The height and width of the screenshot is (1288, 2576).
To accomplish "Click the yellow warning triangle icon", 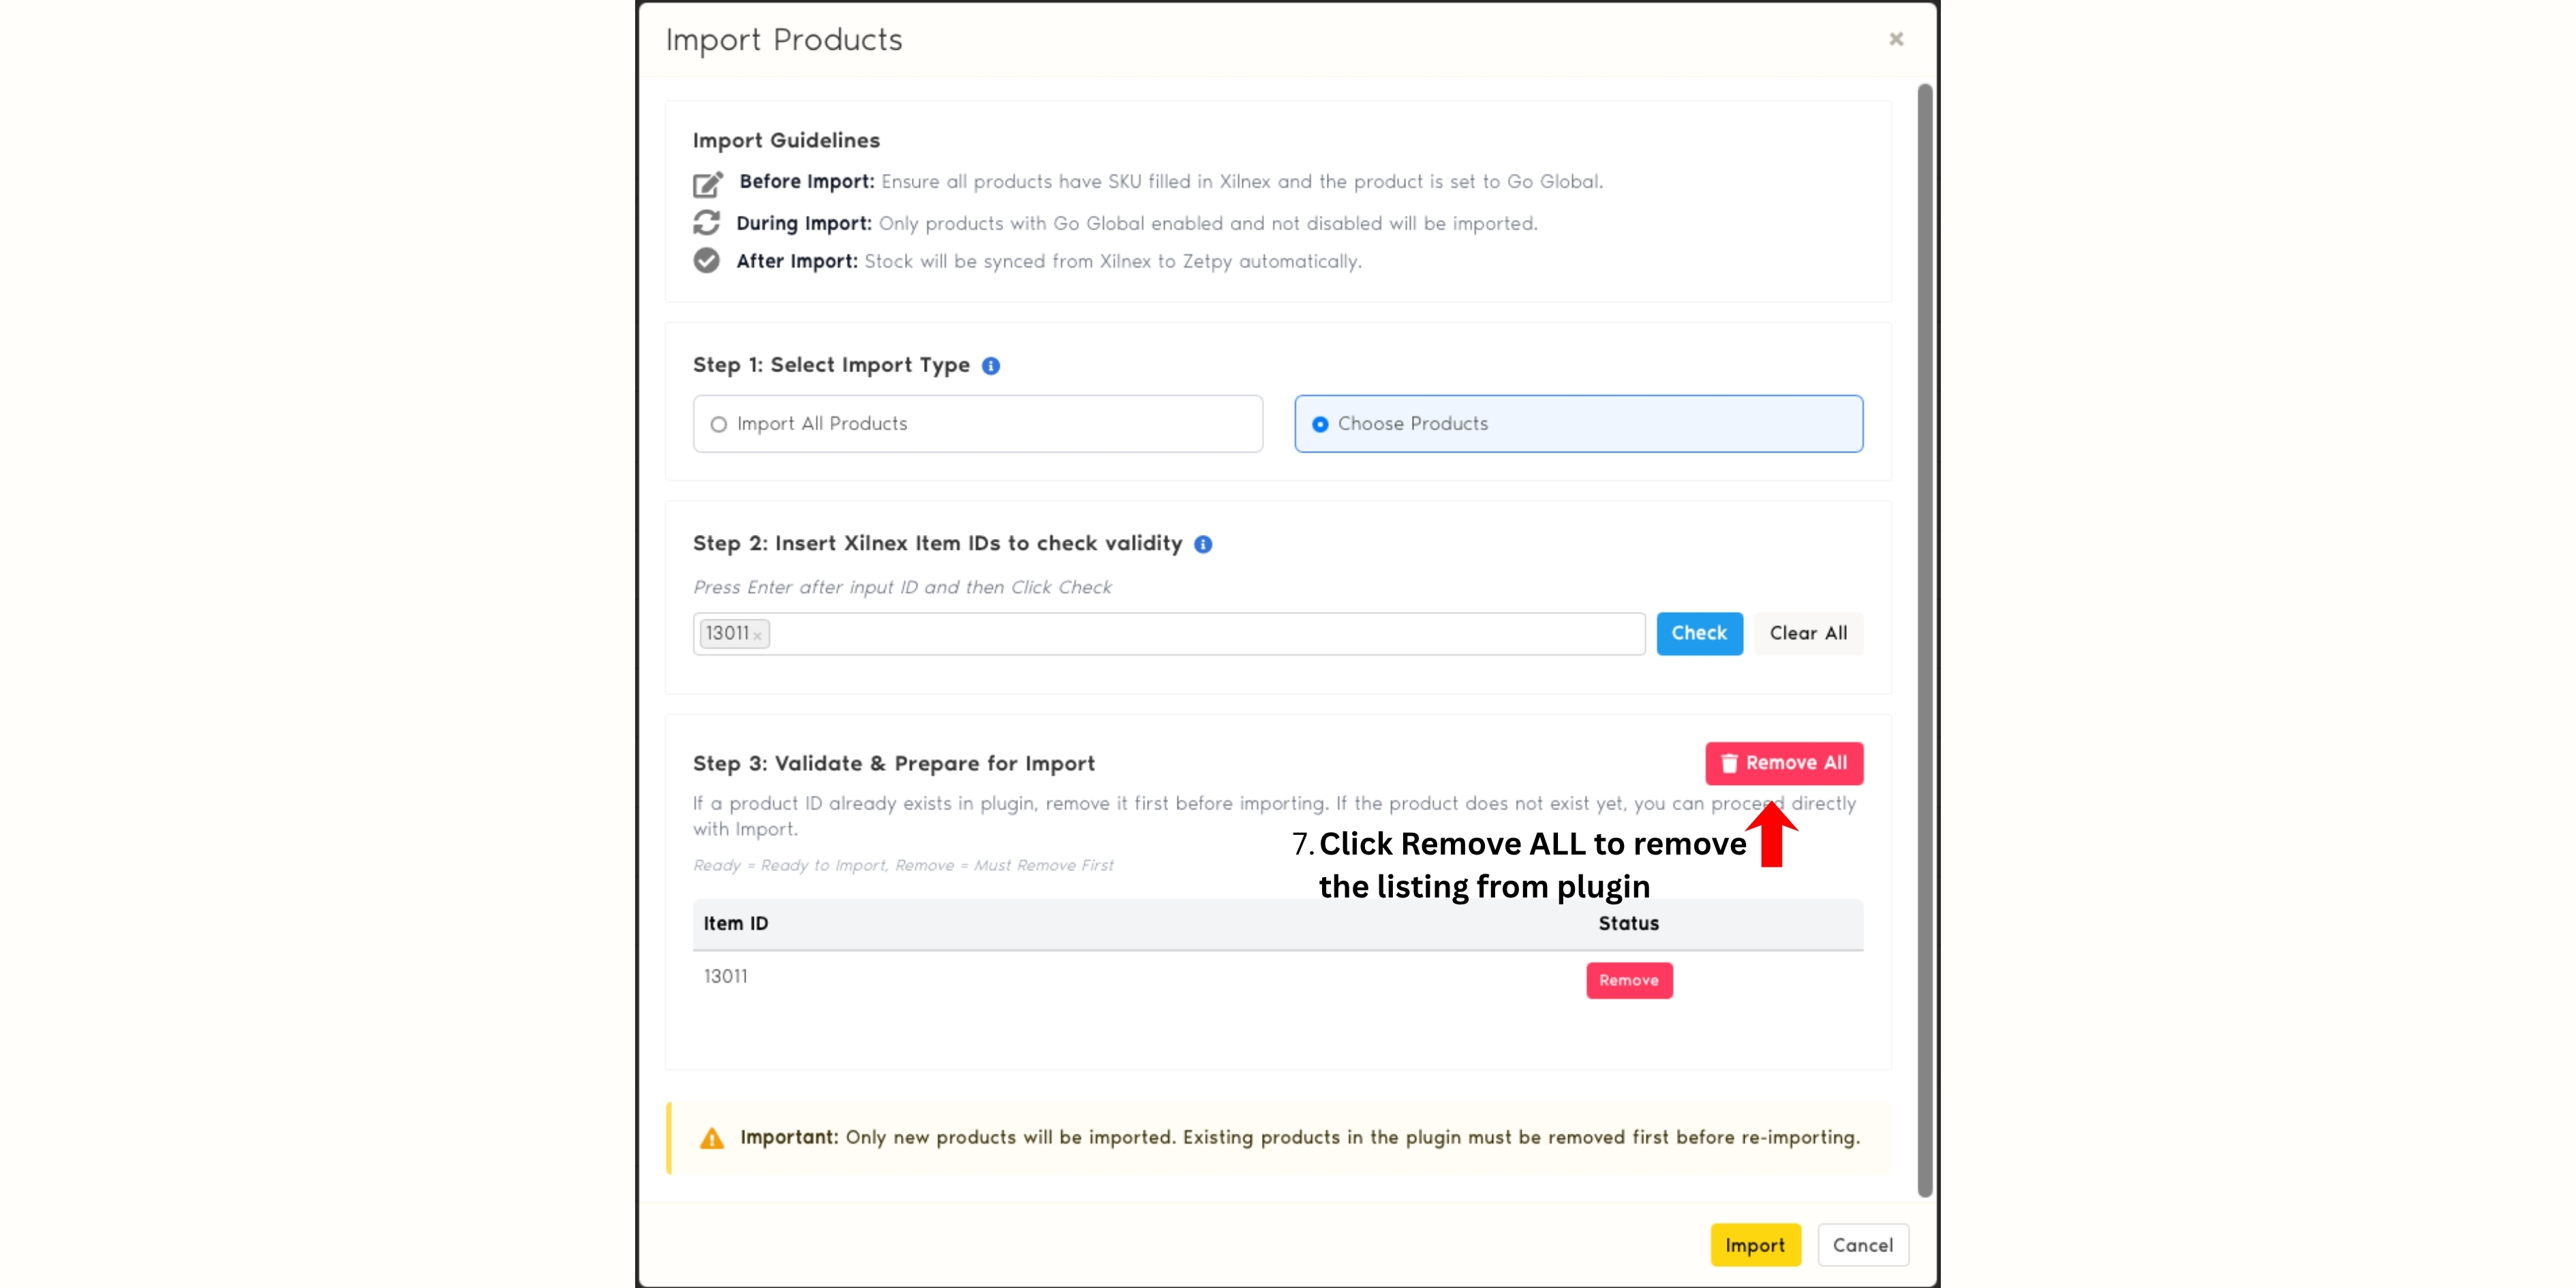I will point(712,1139).
